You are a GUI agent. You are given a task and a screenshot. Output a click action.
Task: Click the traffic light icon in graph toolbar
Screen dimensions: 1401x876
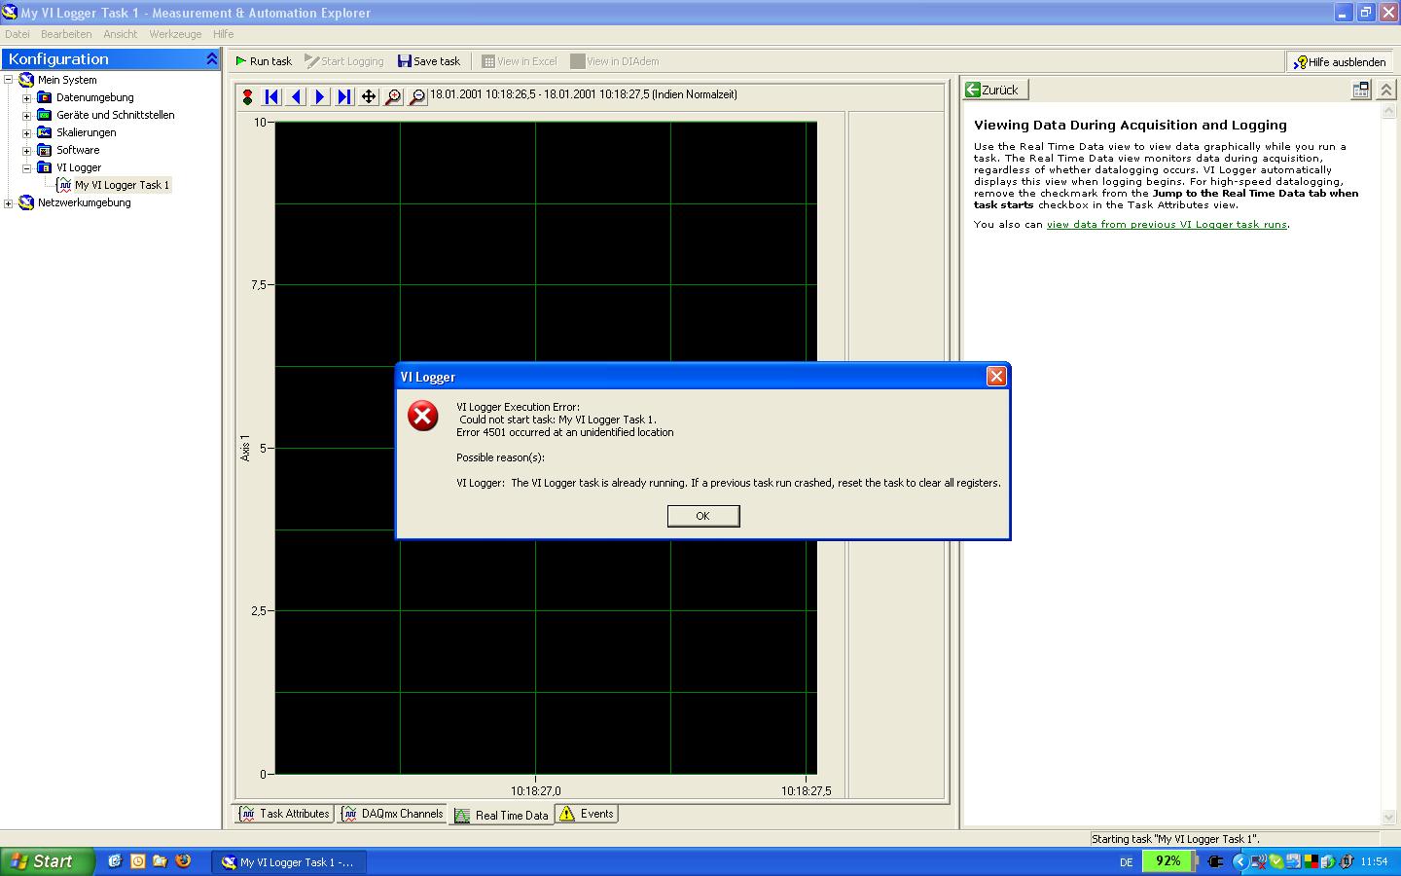(x=248, y=96)
